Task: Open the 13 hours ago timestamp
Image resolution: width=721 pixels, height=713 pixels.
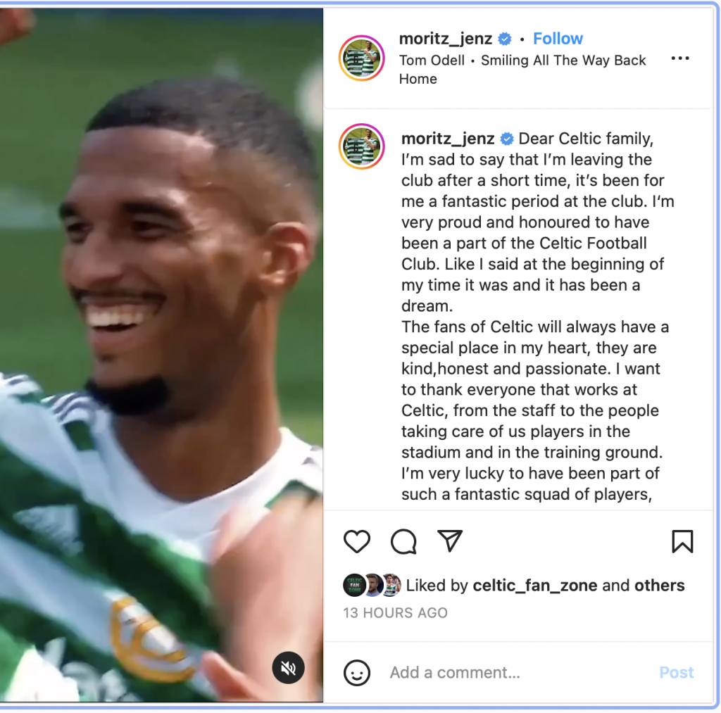Action: point(395,613)
